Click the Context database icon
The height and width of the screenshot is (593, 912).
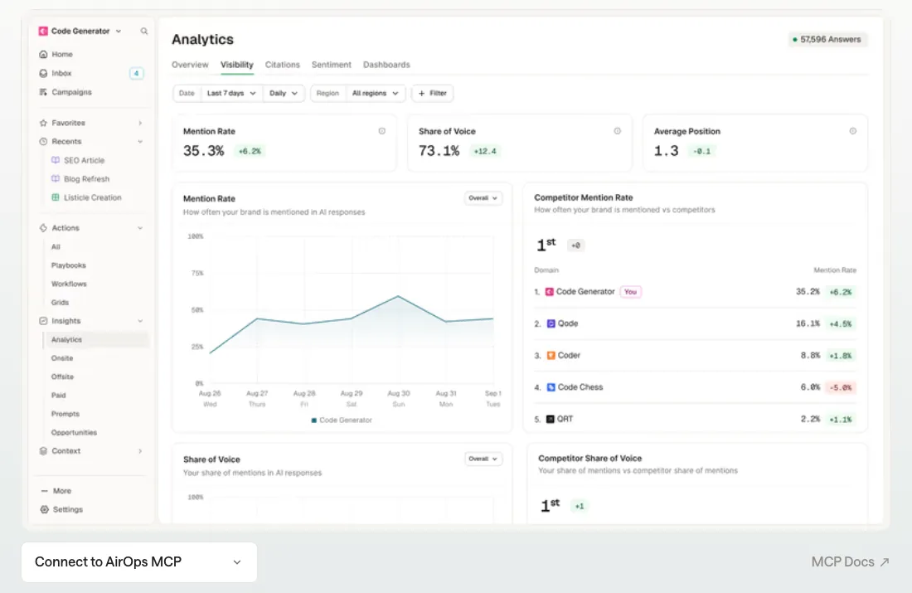pyautogui.click(x=43, y=451)
